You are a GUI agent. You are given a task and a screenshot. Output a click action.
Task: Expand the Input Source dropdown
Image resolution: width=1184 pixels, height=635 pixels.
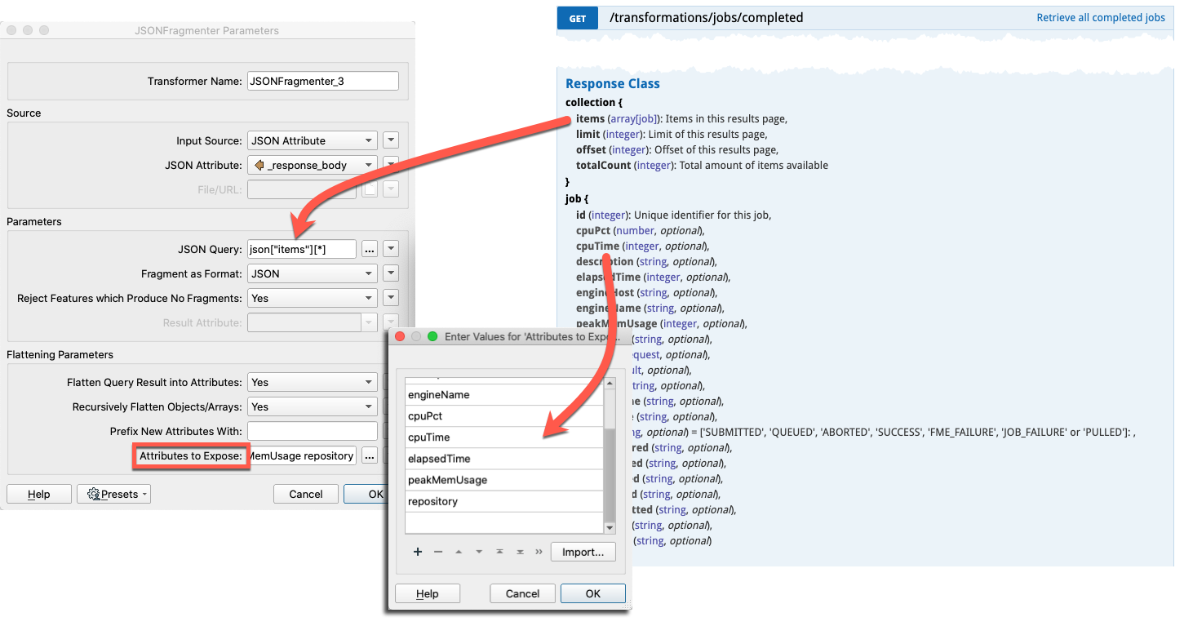(313, 140)
